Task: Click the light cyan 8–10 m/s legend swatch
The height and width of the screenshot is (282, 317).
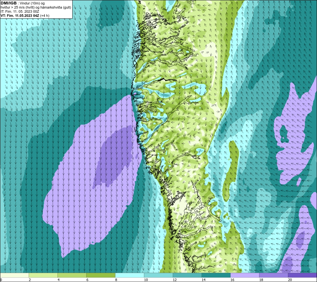Action: point(130,275)
